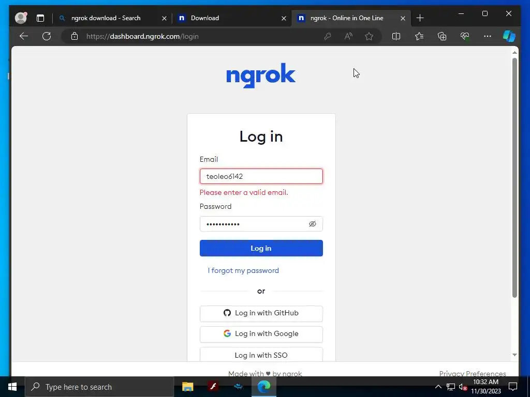This screenshot has height=397, width=530.
Task: Switch to the ngrok download Search tab
Action: [106, 18]
